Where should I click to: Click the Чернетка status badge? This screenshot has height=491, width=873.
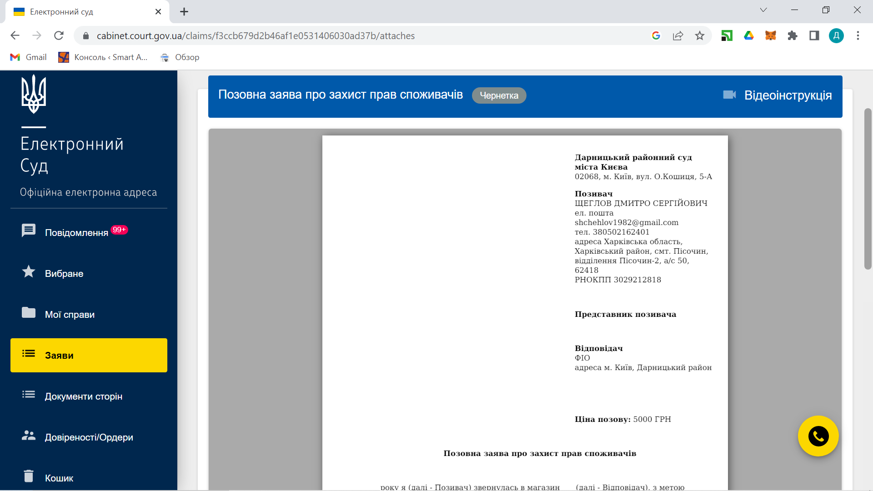pos(499,95)
